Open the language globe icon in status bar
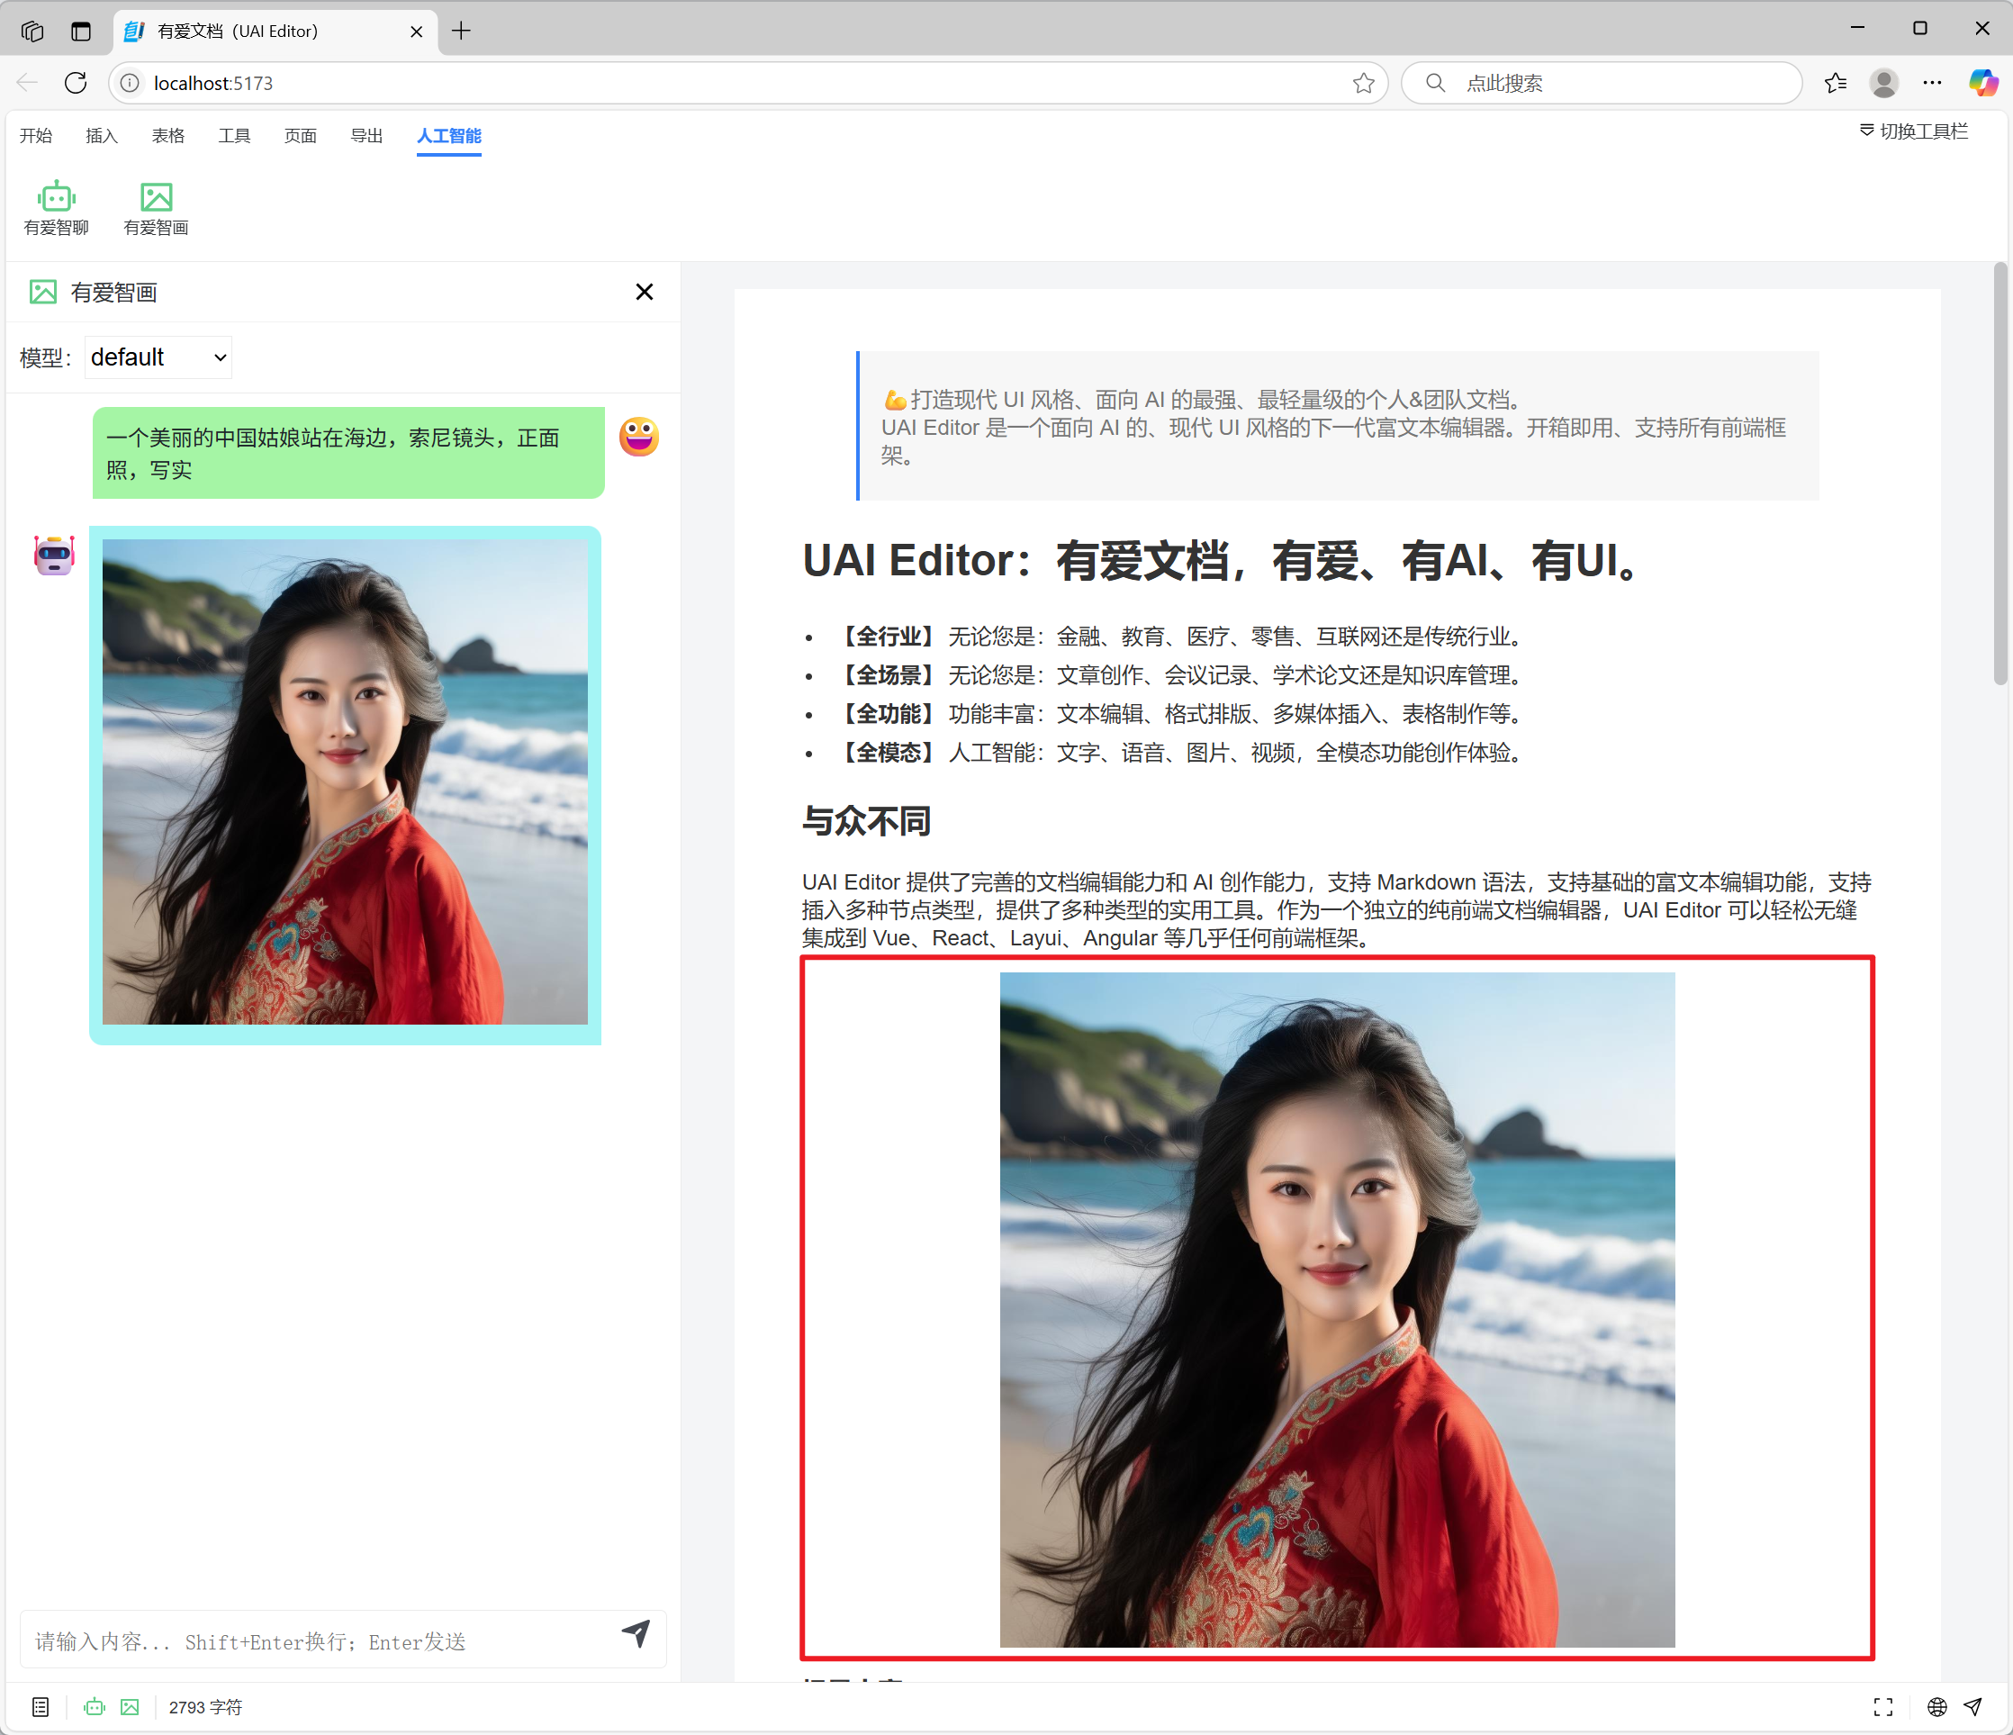Viewport: 2013px width, 1735px height. point(1936,1707)
